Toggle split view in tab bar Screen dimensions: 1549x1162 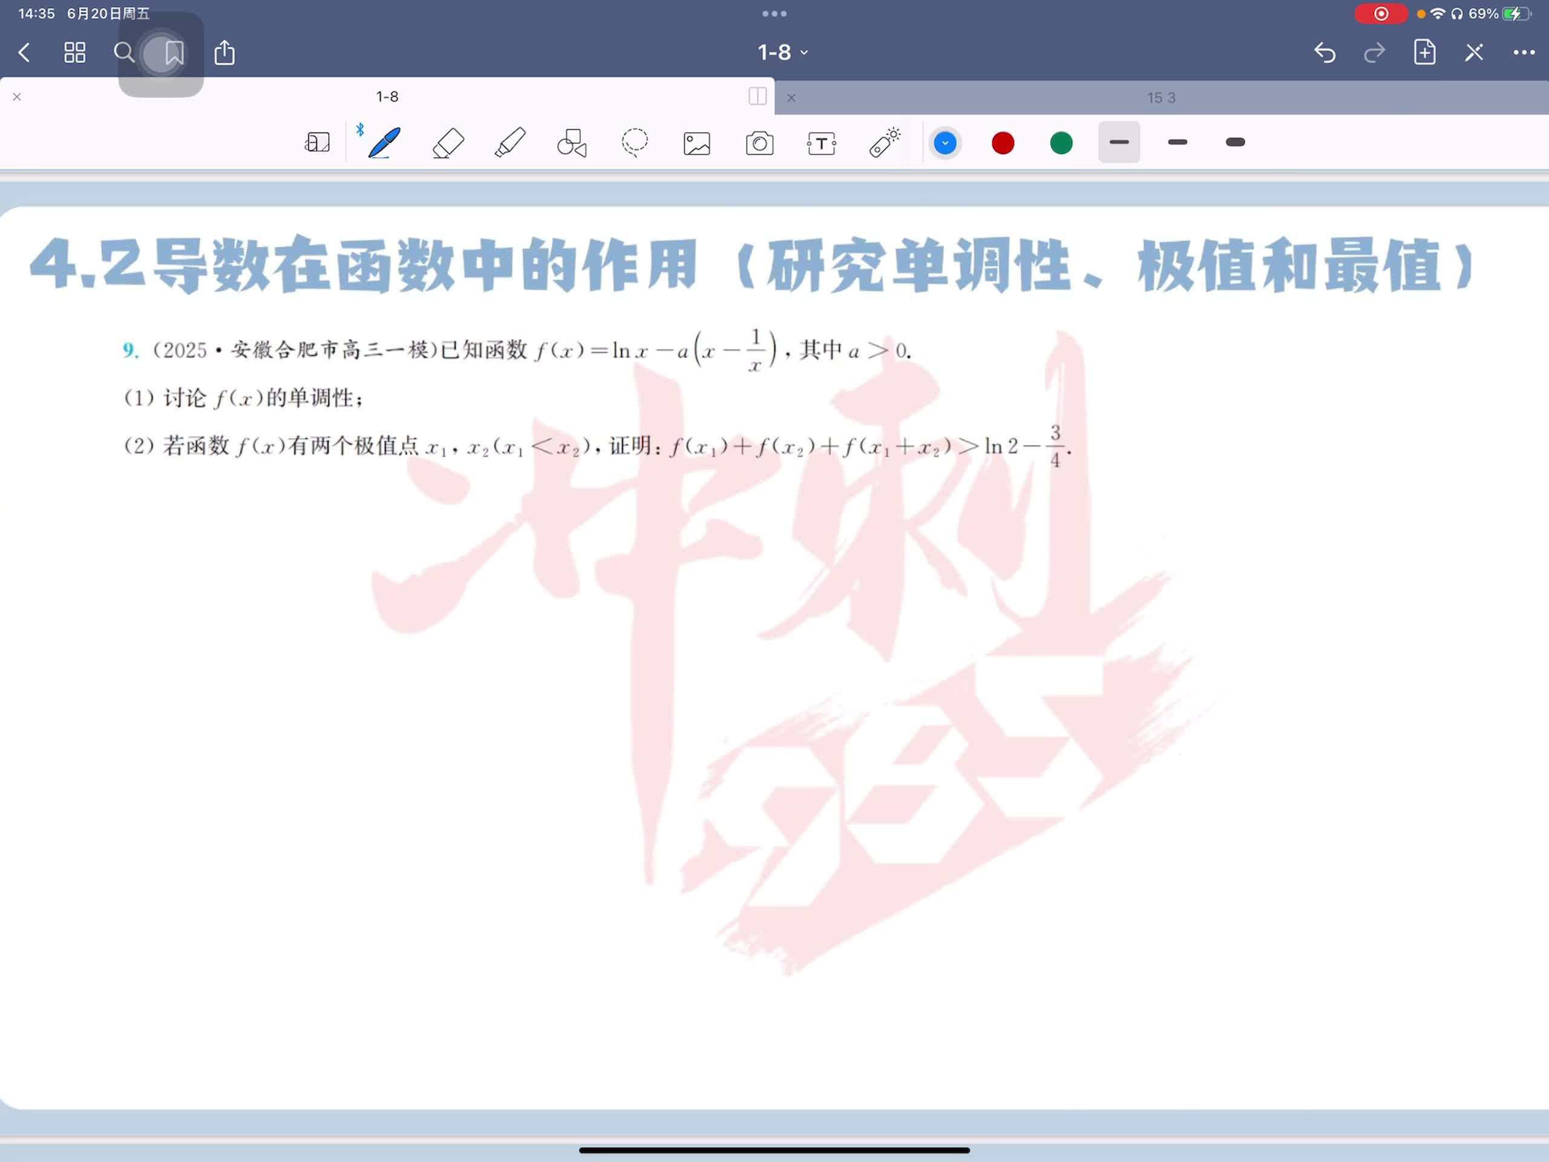tap(757, 96)
